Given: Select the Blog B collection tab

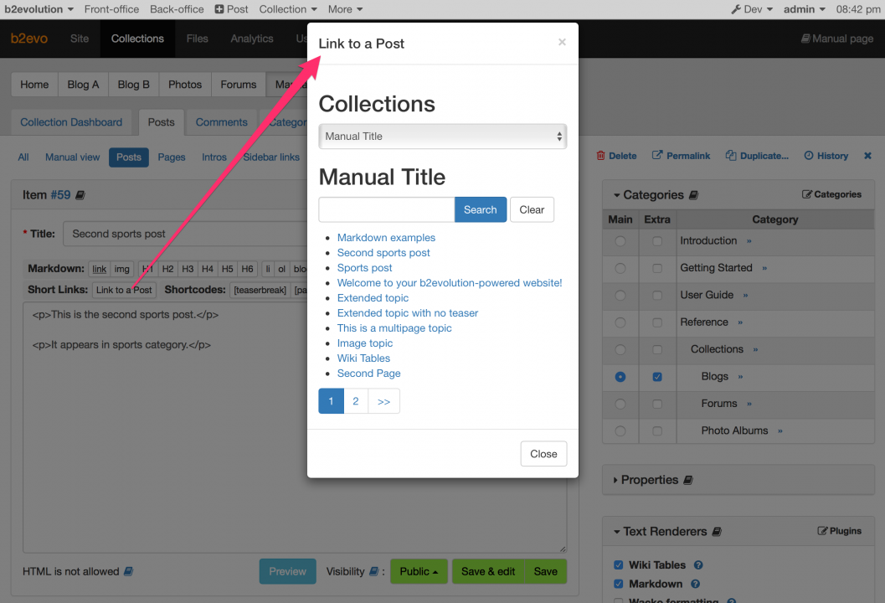Looking at the screenshot, I should pyautogui.click(x=134, y=84).
